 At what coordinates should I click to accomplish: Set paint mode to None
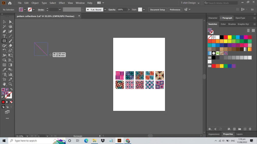(x=11, y=102)
